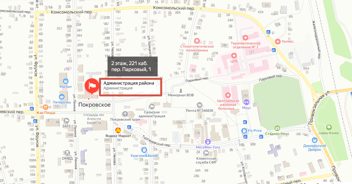The width and height of the screenshot is (352, 184).
Task: Select the Яндекс Маркет marker icon
Action: (x=118, y=130)
